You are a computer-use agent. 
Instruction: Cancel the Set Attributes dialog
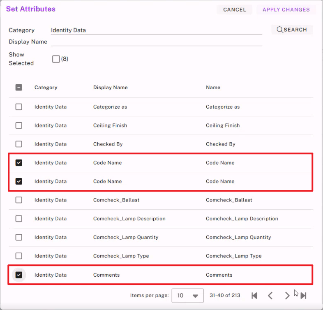point(235,9)
